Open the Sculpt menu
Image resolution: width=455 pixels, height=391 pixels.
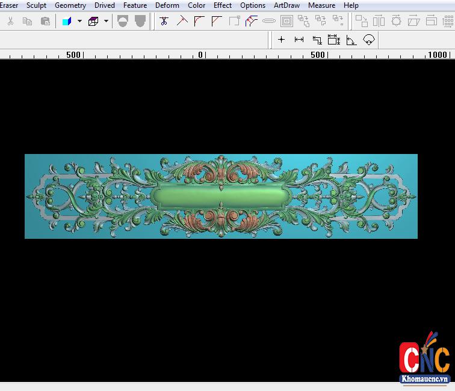36,5
